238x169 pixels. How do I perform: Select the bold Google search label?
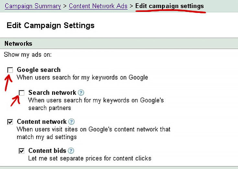point(39,70)
